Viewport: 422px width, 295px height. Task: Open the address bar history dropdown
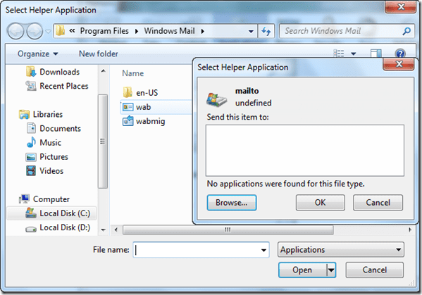[251, 32]
